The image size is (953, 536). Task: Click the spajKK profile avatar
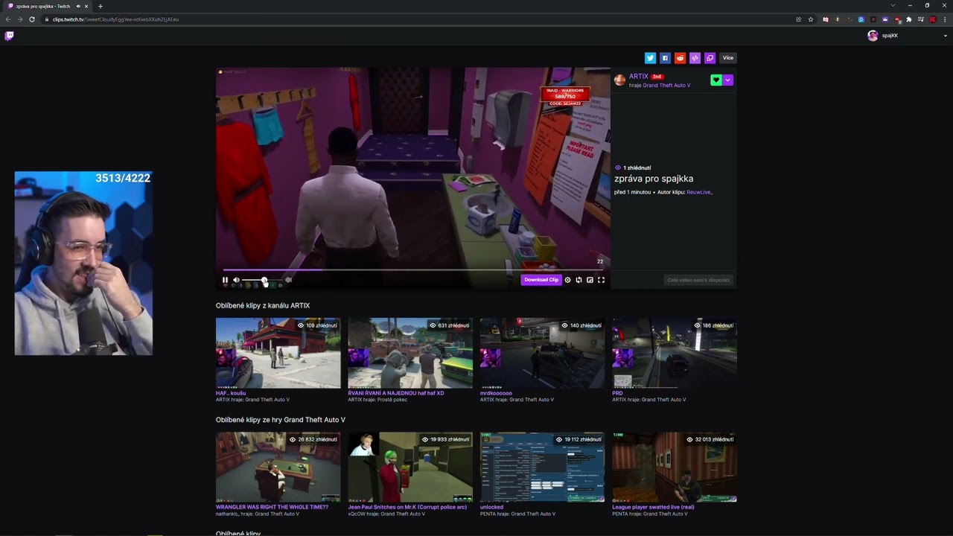click(x=873, y=36)
